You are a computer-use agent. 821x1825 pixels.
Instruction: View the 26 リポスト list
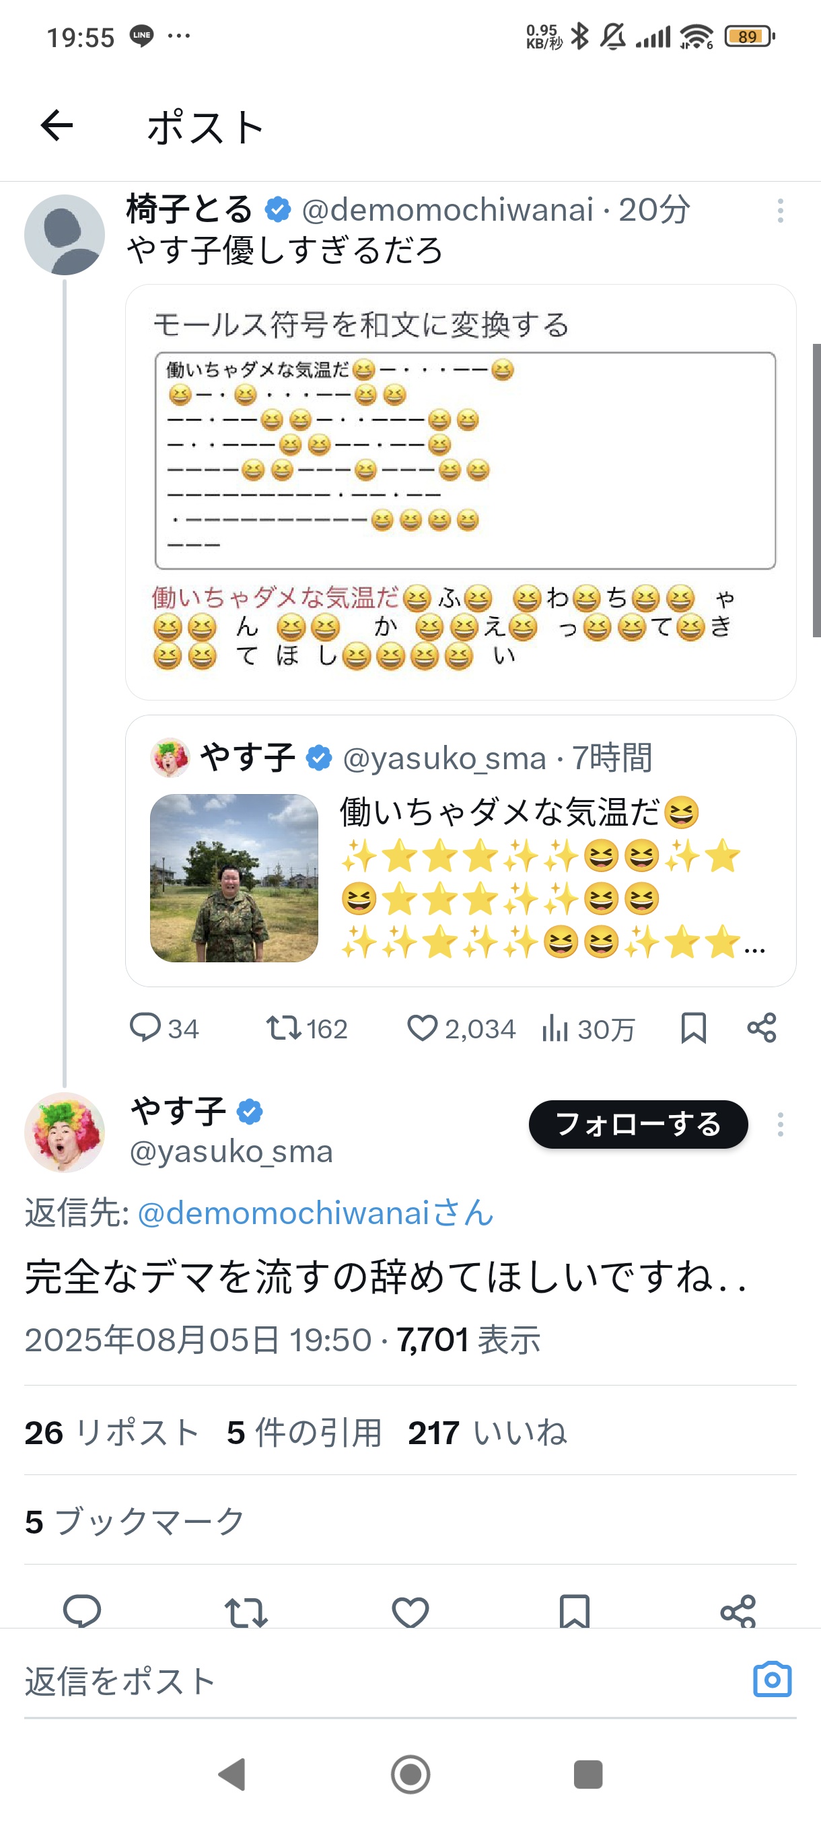click(x=112, y=1433)
